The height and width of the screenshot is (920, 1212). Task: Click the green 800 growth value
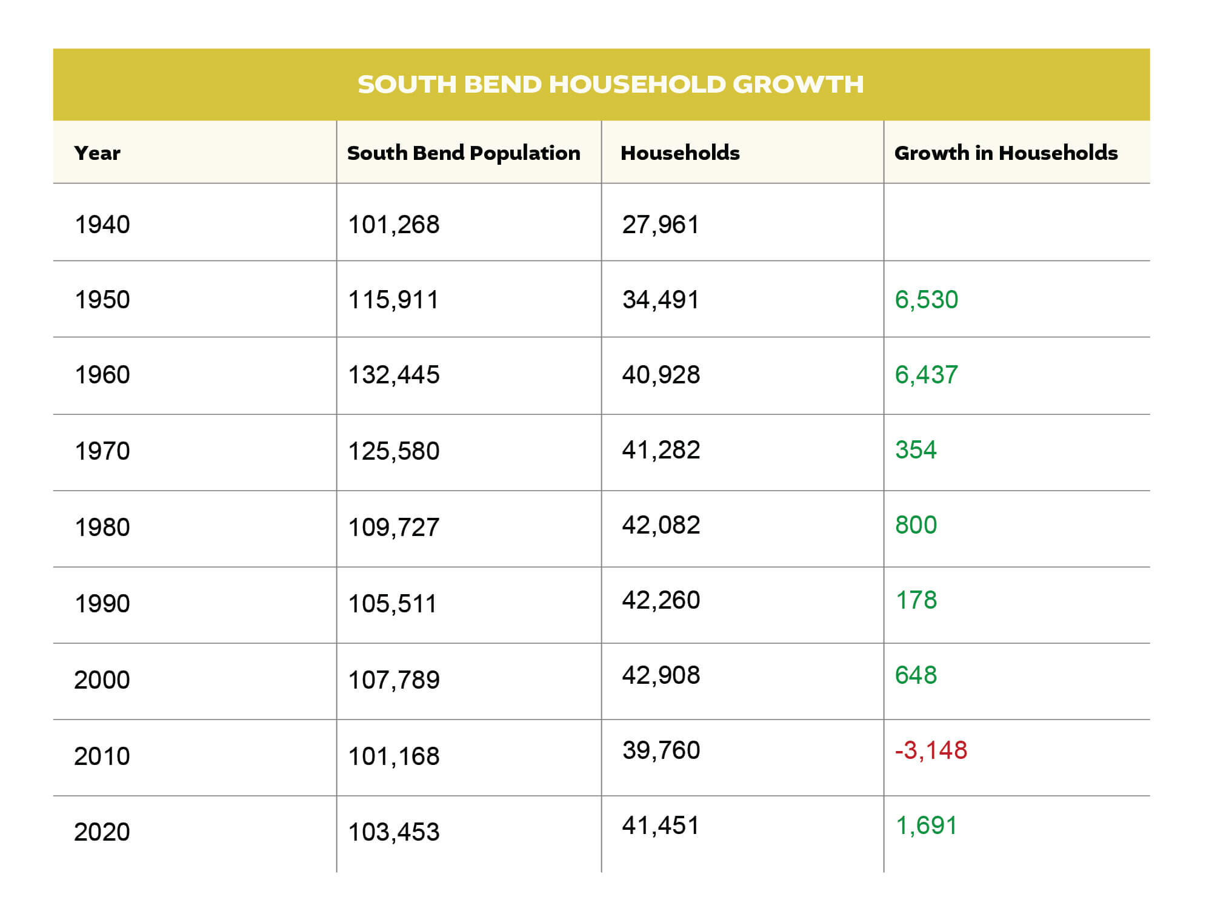coord(916,525)
